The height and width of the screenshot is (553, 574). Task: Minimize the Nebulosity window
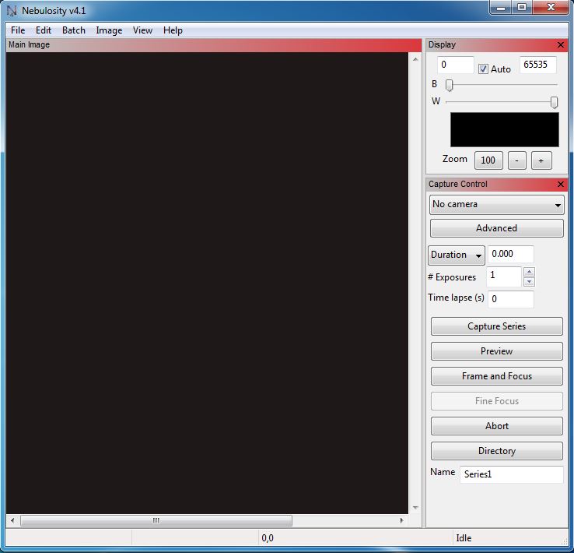point(501,7)
